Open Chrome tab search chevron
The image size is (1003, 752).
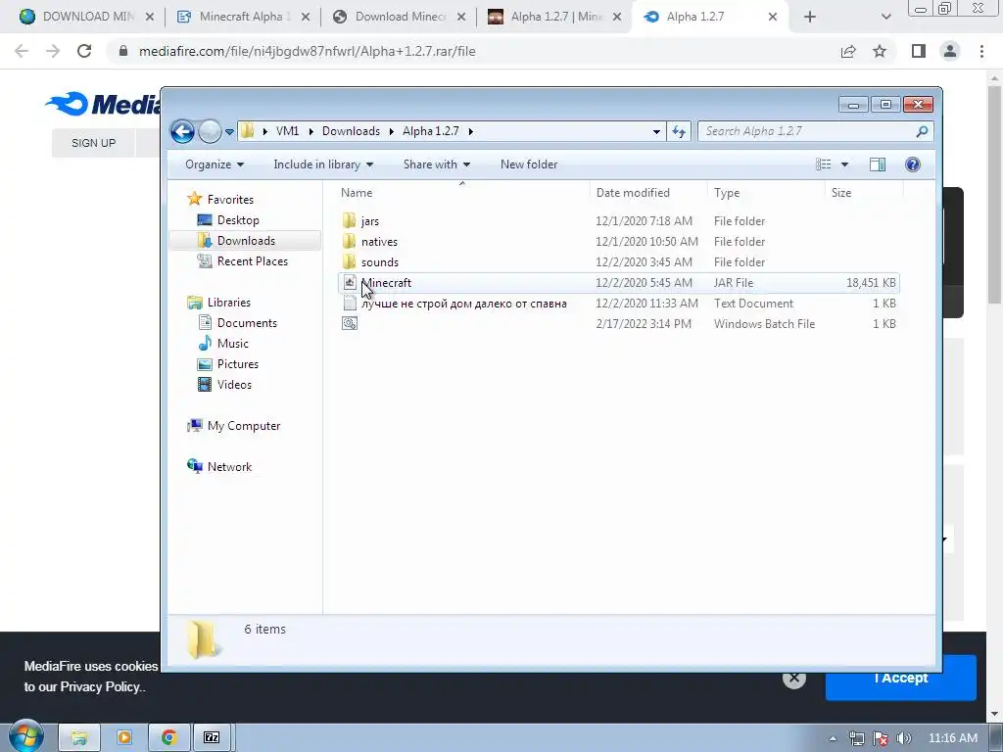point(885,17)
